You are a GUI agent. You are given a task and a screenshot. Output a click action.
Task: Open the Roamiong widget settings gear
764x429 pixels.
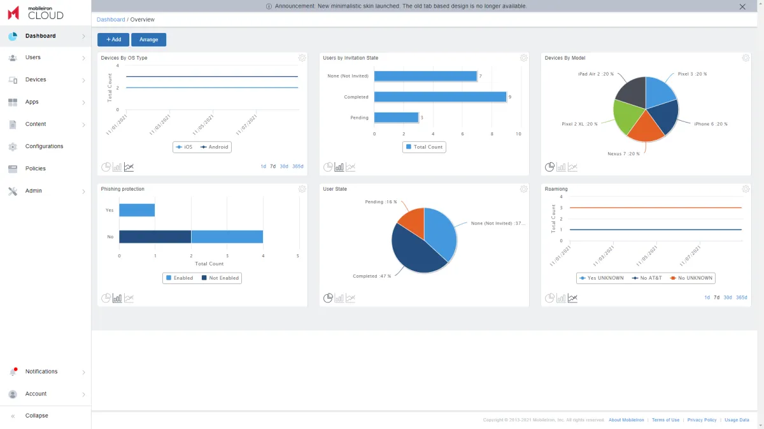coord(746,189)
